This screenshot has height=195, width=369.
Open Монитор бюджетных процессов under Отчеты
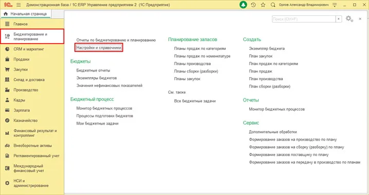pyautogui.click(x=276, y=109)
